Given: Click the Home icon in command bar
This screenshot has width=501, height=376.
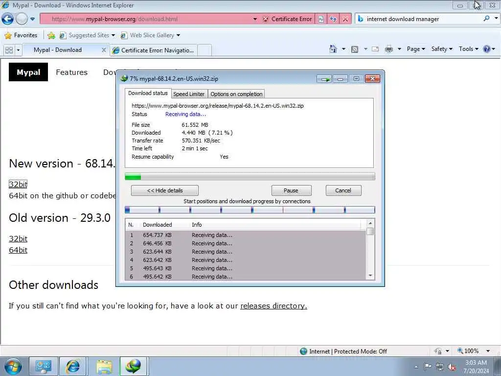Looking at the screenshot, I should pos(333,49).
